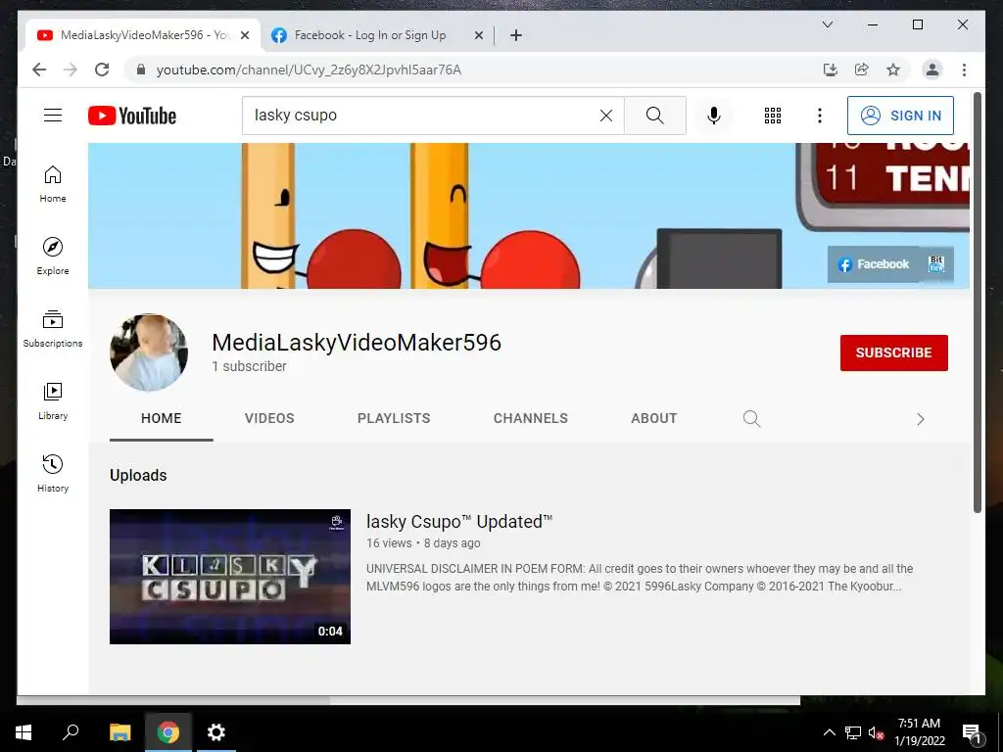The height and width of the screenshot is (752, 1003).
Task: Open video title lasky Csupo Updated
Action: pyautogui.click(x=458, y=522)
